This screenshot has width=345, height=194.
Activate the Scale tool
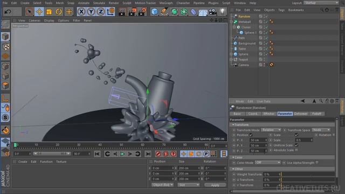(x=49, y=11)
